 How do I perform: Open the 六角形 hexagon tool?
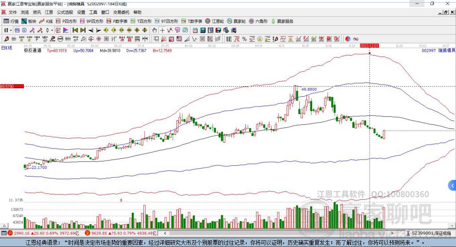click(x=258, y=21)
